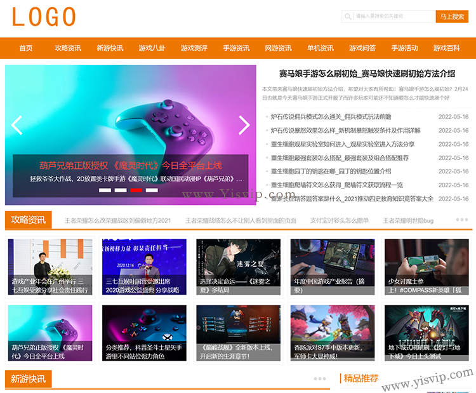
Task: Open 王者荣耀明世隐bug link
Action: pos(408,220)
